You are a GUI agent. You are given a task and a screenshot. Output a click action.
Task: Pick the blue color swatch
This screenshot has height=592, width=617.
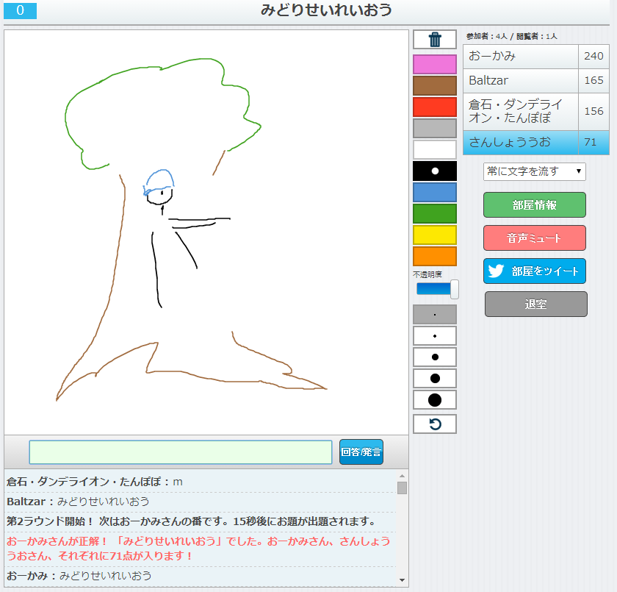tap(434, 192)
